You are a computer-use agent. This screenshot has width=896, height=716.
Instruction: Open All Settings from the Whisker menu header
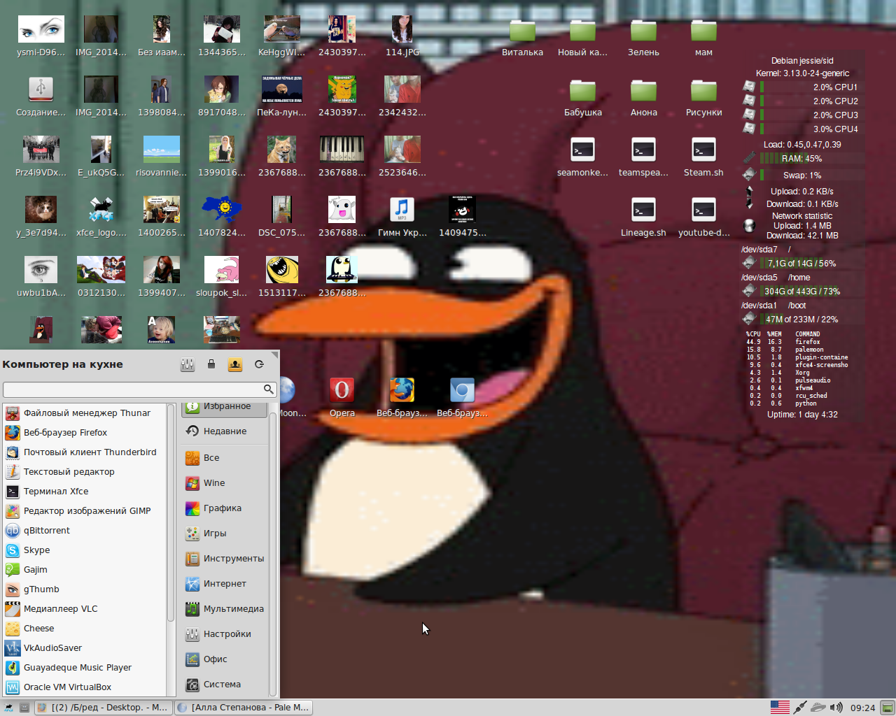(x=188, y=364)
